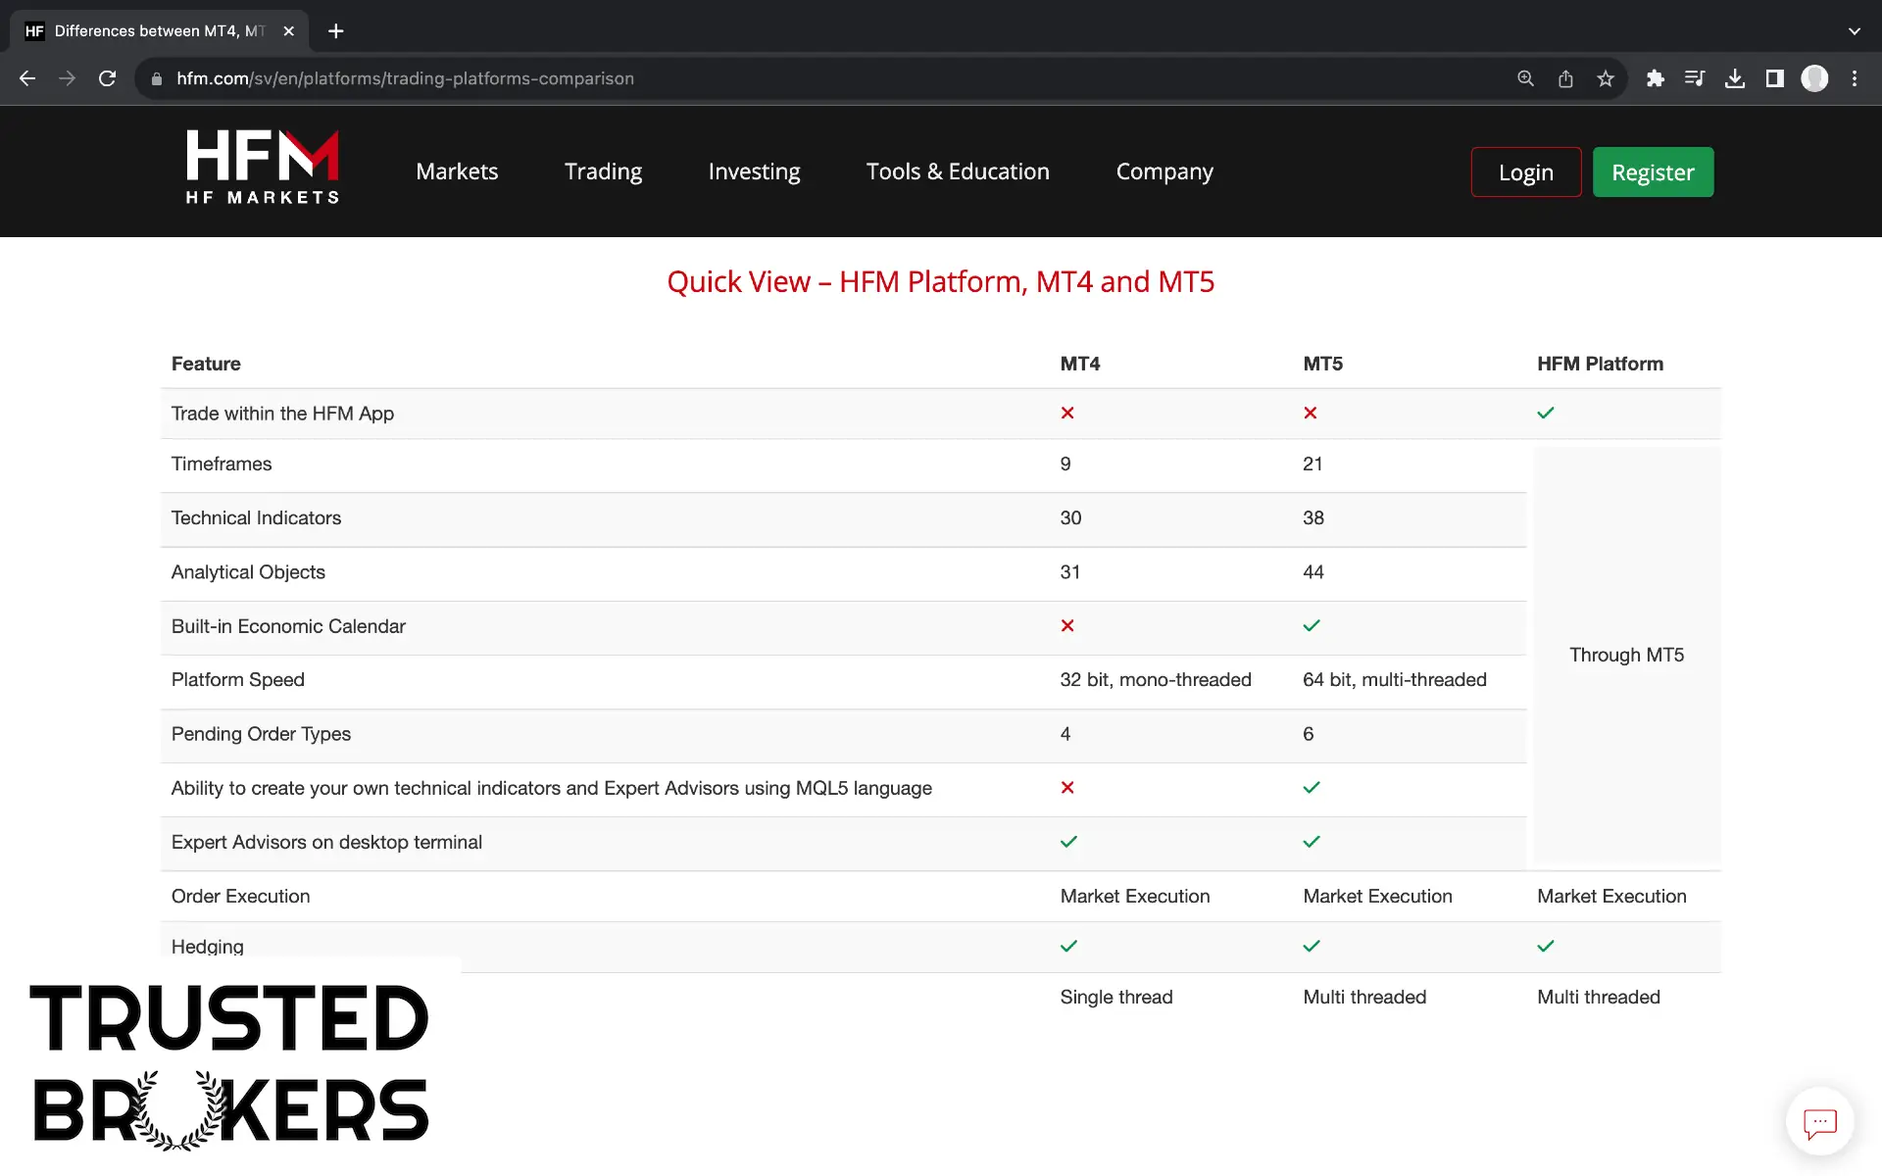Toggle the browser side panel icon
The height and width of the screenshot is (1176, 1882).
[1774, 78]
